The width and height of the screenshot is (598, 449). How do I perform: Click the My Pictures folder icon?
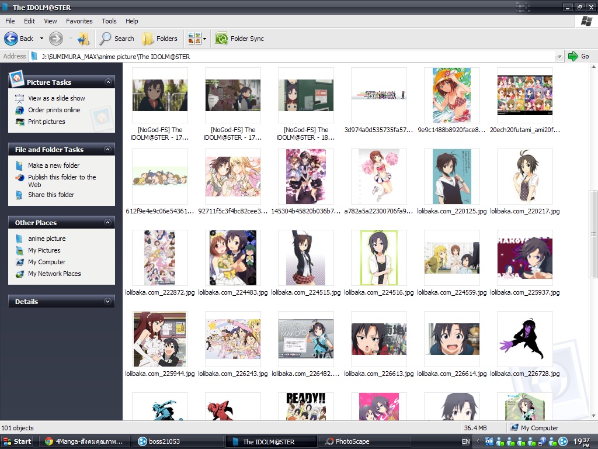[x=19, y=251]
